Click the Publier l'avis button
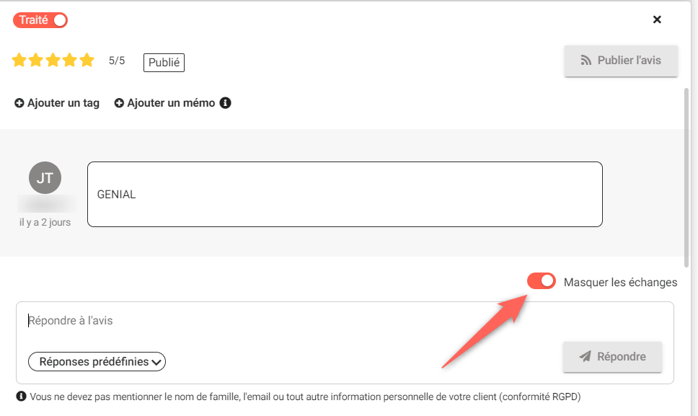This screenshot has width=698, height=416. click(621, 61)
